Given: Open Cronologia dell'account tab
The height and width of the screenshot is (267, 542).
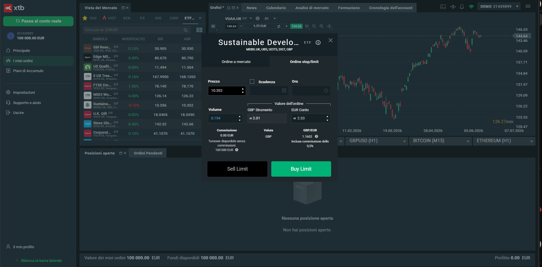Looking at the screenshot, I should (390, 8).
